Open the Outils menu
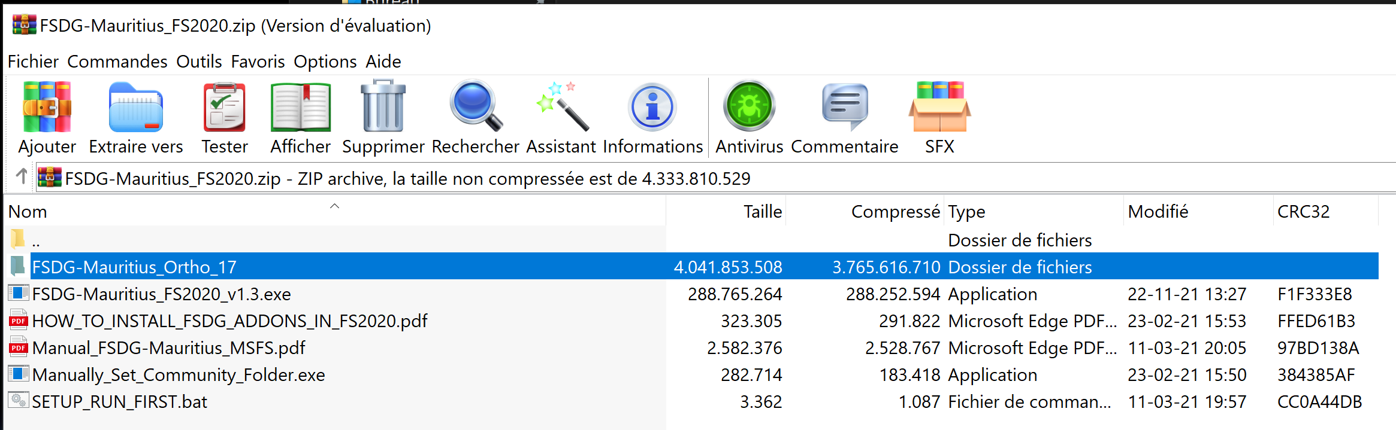 (199, 62)
